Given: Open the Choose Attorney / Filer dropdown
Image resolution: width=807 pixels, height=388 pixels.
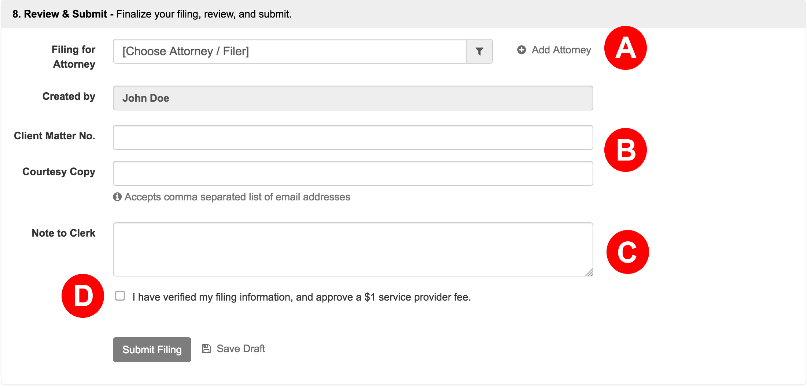Looking at the screenshot, I should pyautogui.click(x=290, y=51).
